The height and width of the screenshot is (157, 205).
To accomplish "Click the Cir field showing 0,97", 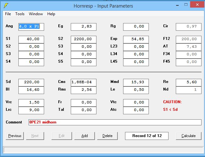I will point(188,27).
